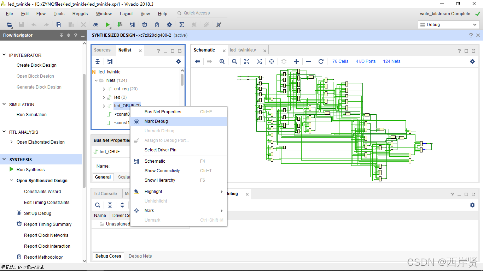Click Netlist panel schematic icon
The image size is (483, 271).
(110, 61)
